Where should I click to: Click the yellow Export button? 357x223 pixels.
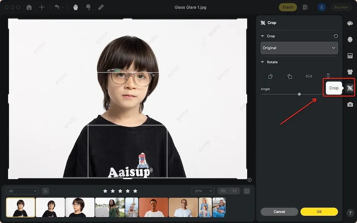[288, 7]
